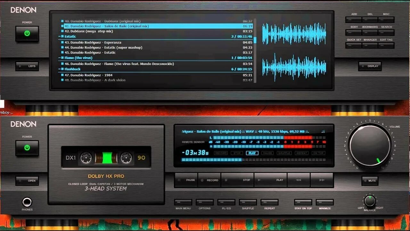Toggle the MUTE button

[370, 181]
